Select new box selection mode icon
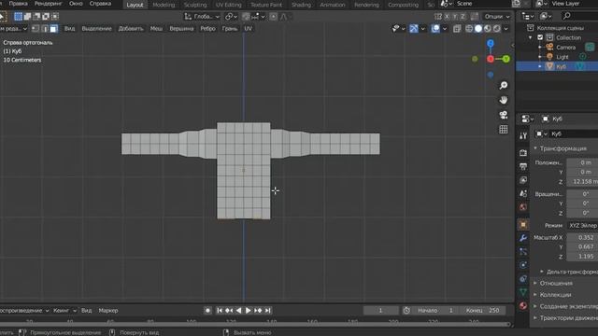This screenshot has width=598, height=336. 18,17
